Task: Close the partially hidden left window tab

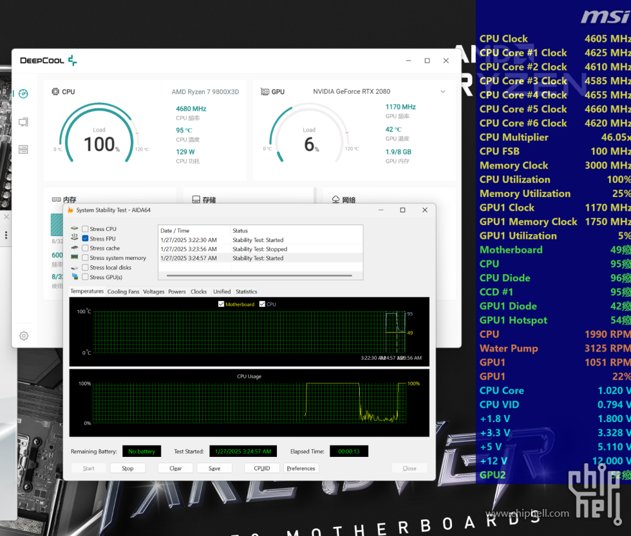Action: point(6,217)
